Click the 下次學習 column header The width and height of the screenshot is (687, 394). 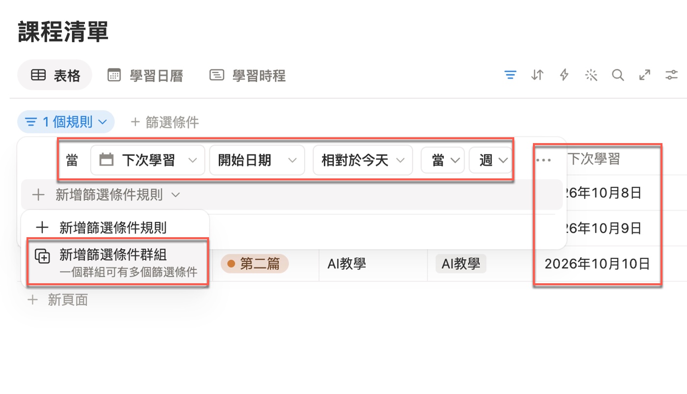click(x=594, y=159)
